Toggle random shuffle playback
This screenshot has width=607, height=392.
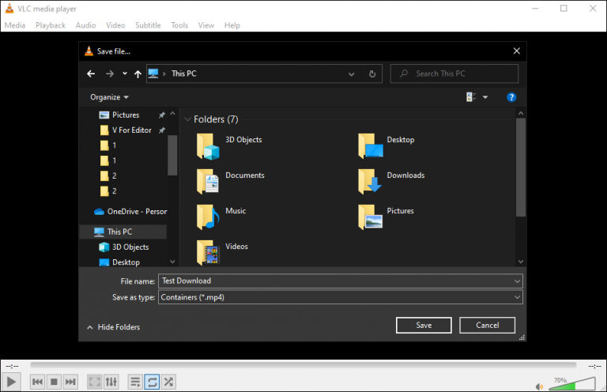tap(168, 382)
